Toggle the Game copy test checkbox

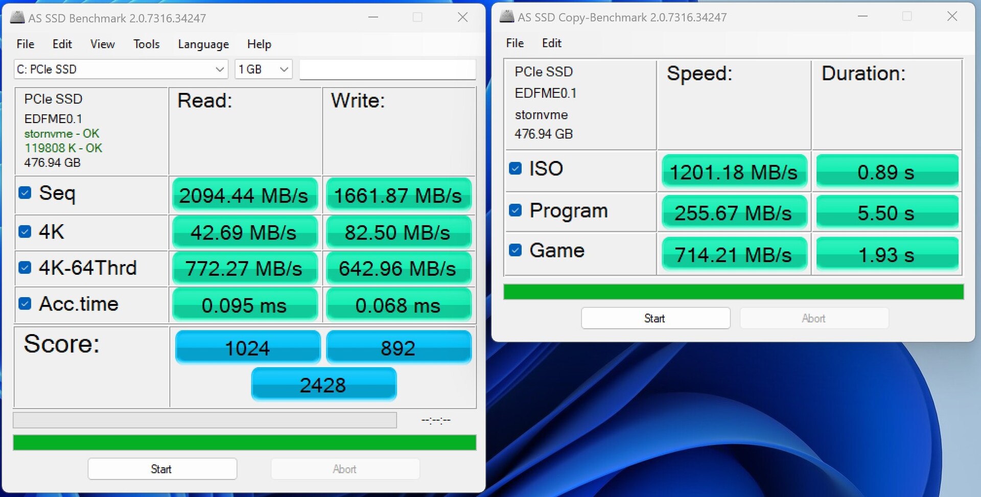click(x=516, y=250)
